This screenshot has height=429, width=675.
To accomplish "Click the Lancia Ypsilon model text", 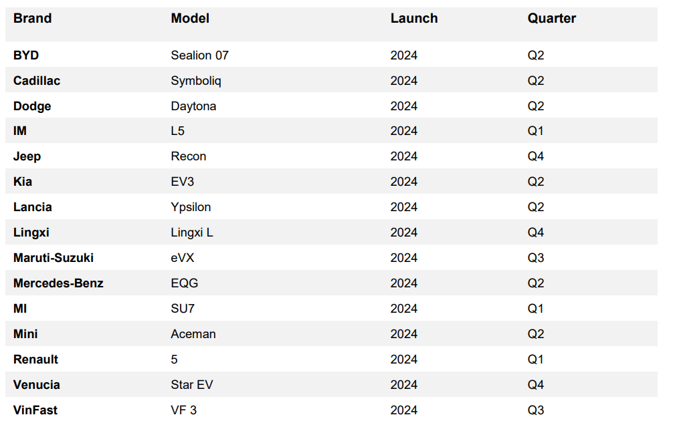I will [191, 207].
